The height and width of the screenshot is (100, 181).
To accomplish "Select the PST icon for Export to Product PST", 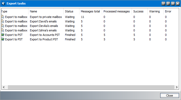I will click(3, 39).
